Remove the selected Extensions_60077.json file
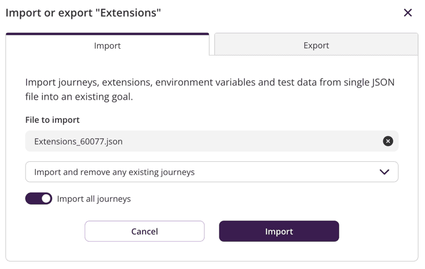 tap(388, 141)
